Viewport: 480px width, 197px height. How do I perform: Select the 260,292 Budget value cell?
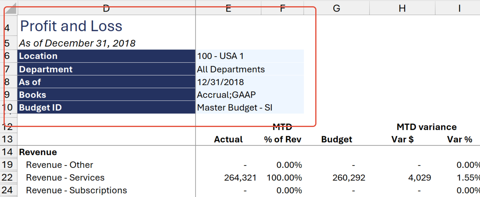(x=349, y=177)
